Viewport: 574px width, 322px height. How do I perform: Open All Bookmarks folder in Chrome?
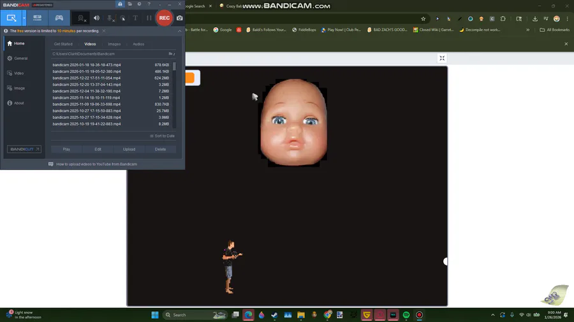click(555, 30)
